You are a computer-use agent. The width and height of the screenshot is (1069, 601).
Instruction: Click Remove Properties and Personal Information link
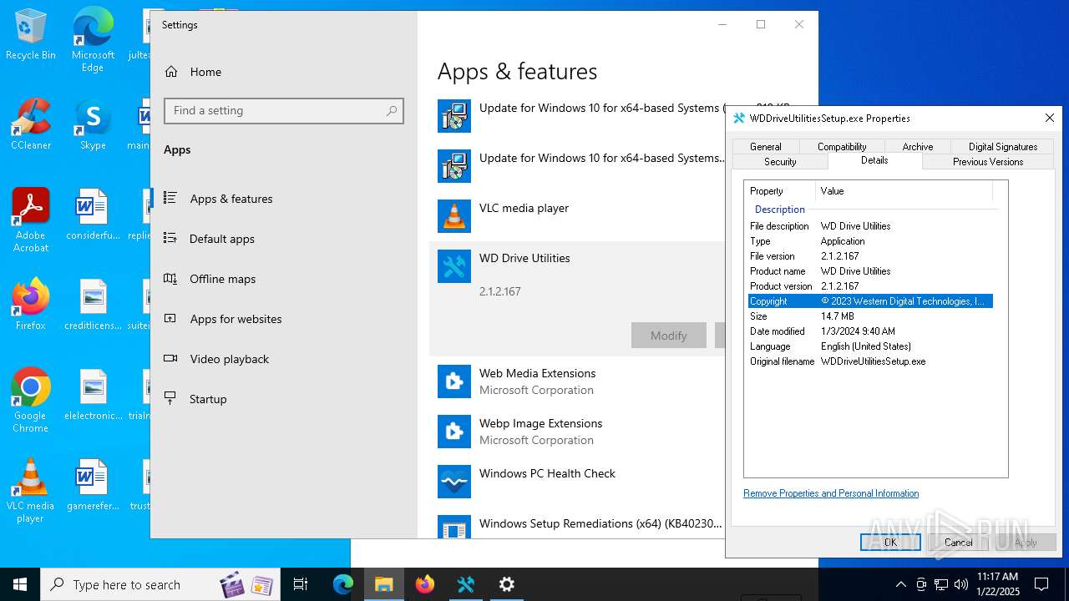(x=831, y=493)
